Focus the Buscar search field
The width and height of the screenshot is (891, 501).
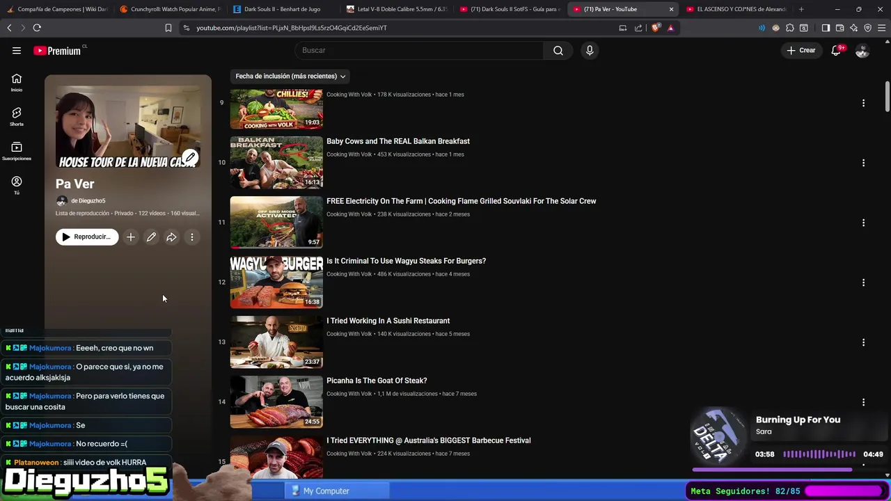coord(420,51)
